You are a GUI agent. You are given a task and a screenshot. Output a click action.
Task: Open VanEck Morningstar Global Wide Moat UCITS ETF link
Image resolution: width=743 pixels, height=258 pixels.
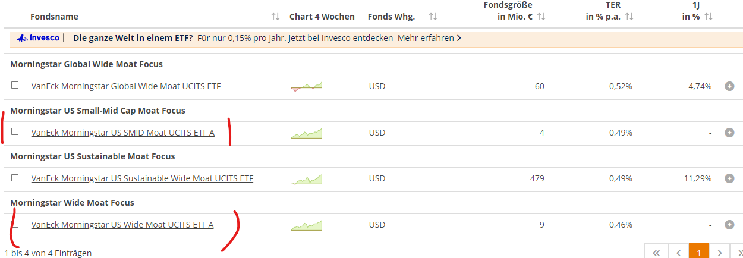click(x=126, y=86)
